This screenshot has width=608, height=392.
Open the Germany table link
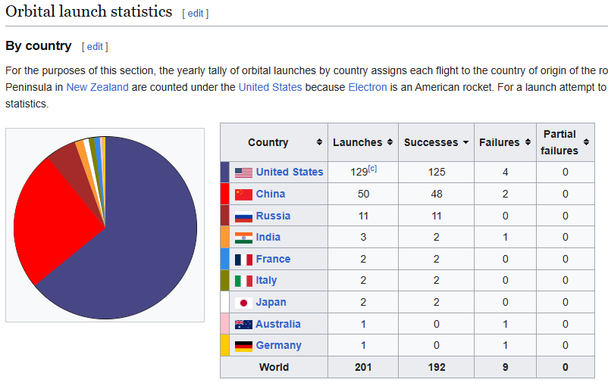click(x=278, y=346)
